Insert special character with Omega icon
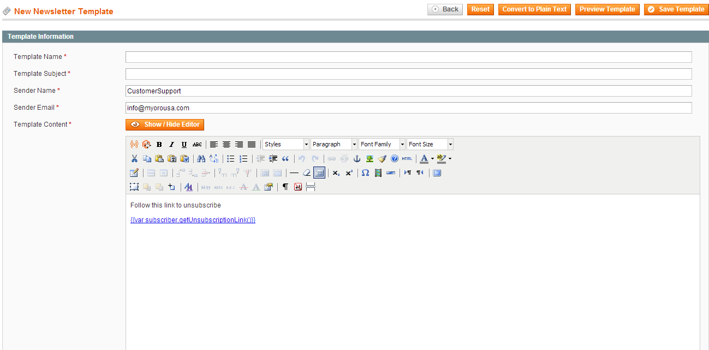This screenshot has width=709, height=350. click(365, 173)
